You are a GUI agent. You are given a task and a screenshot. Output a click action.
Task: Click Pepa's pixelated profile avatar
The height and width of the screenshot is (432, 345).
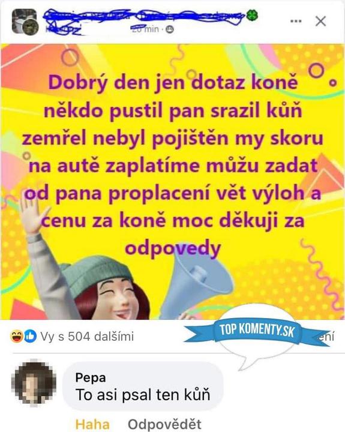tap(34, 383)
